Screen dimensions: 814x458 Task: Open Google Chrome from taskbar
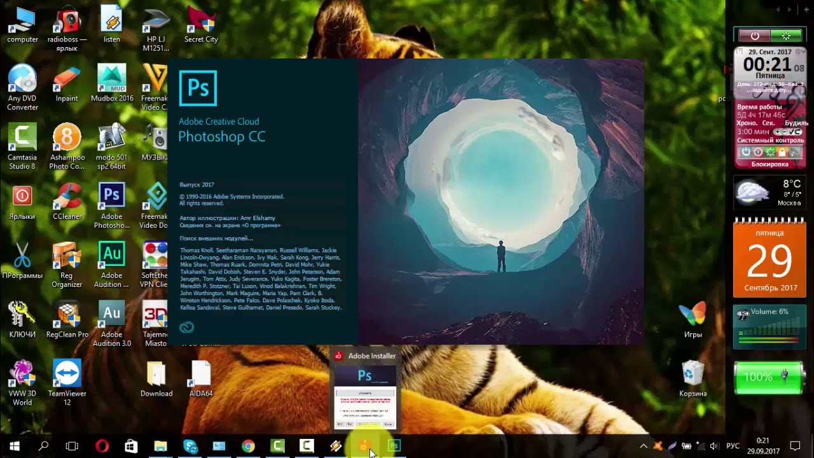coord(248,446)
